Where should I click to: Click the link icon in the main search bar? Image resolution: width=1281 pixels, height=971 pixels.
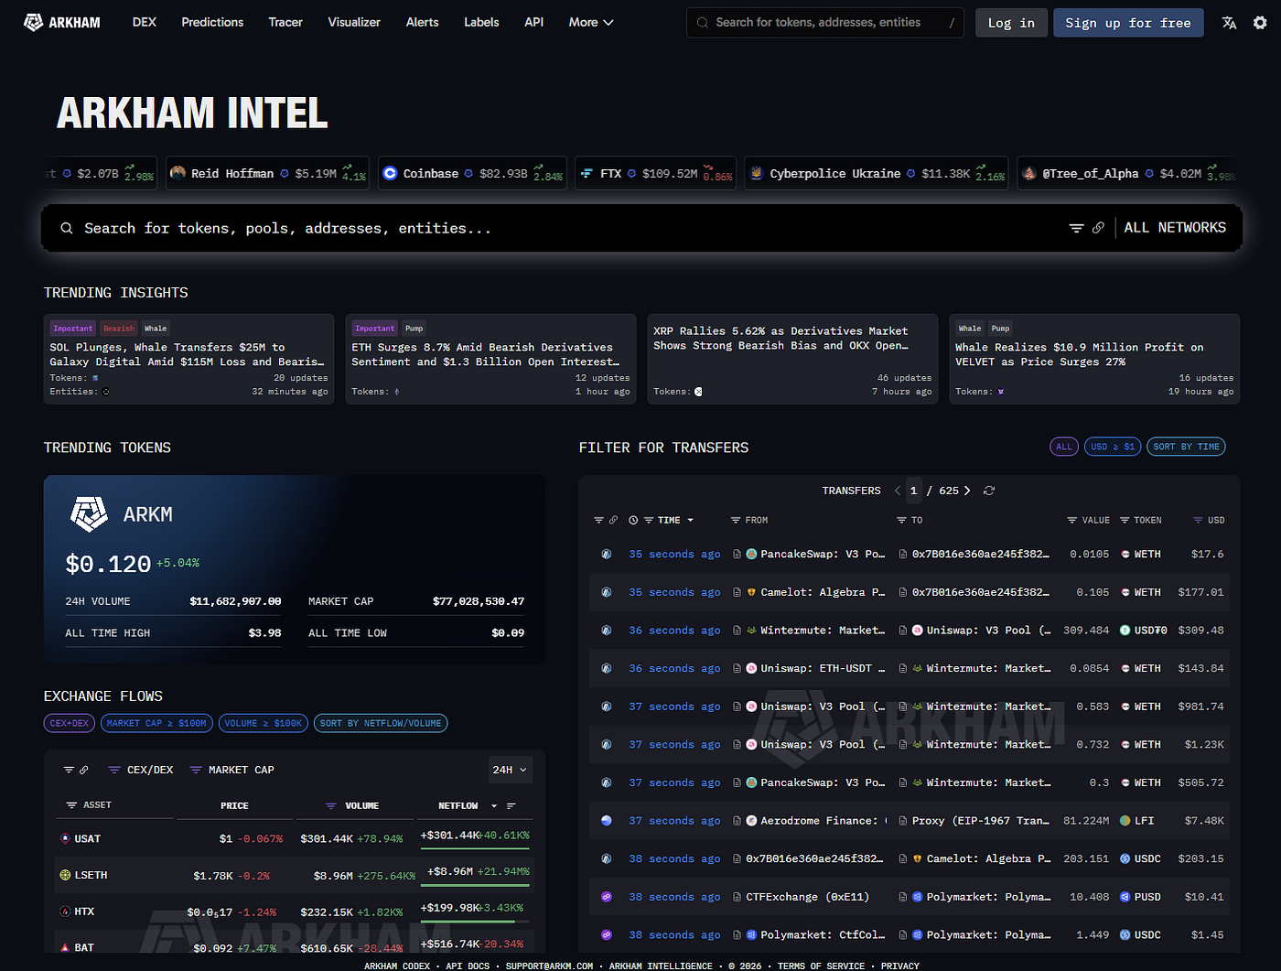coord(1098,228)
